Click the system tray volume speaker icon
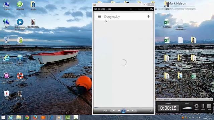 click(x=199, y=117)
